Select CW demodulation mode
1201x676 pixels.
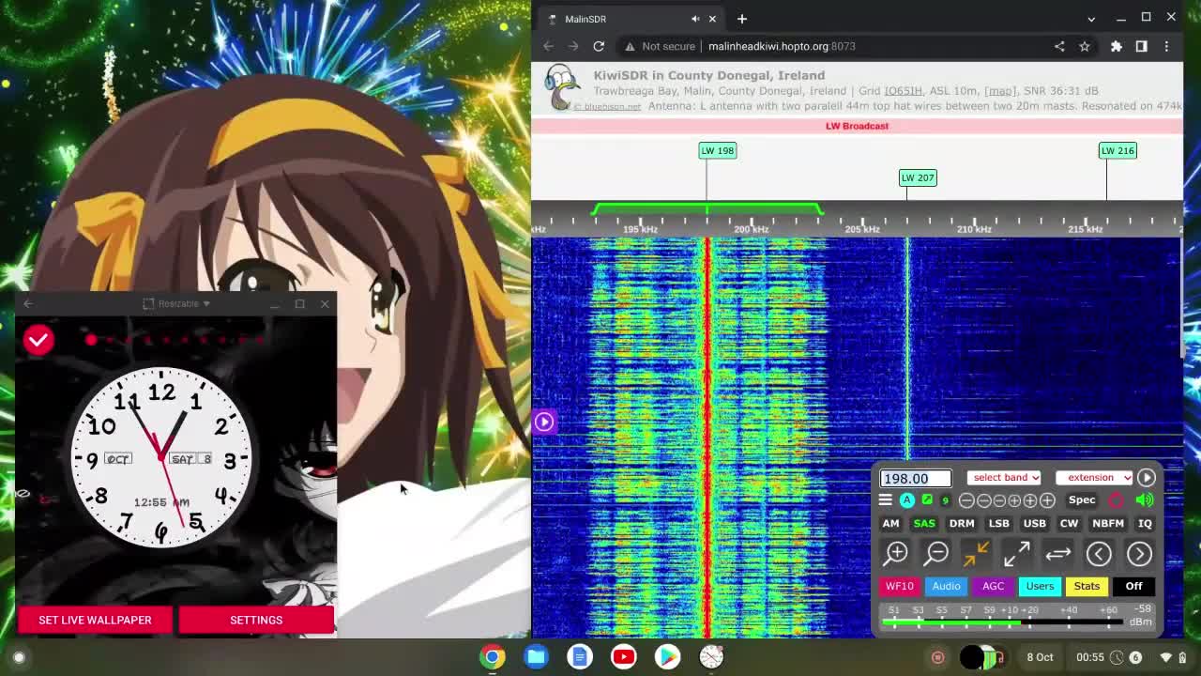coord(1069,523)
